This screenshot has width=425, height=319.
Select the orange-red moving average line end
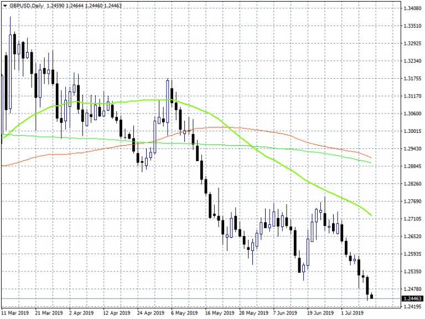370,157
